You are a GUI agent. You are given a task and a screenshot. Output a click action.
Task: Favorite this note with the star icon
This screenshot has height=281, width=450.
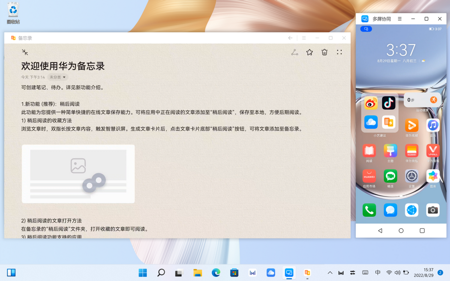click(x=309, y=52)
